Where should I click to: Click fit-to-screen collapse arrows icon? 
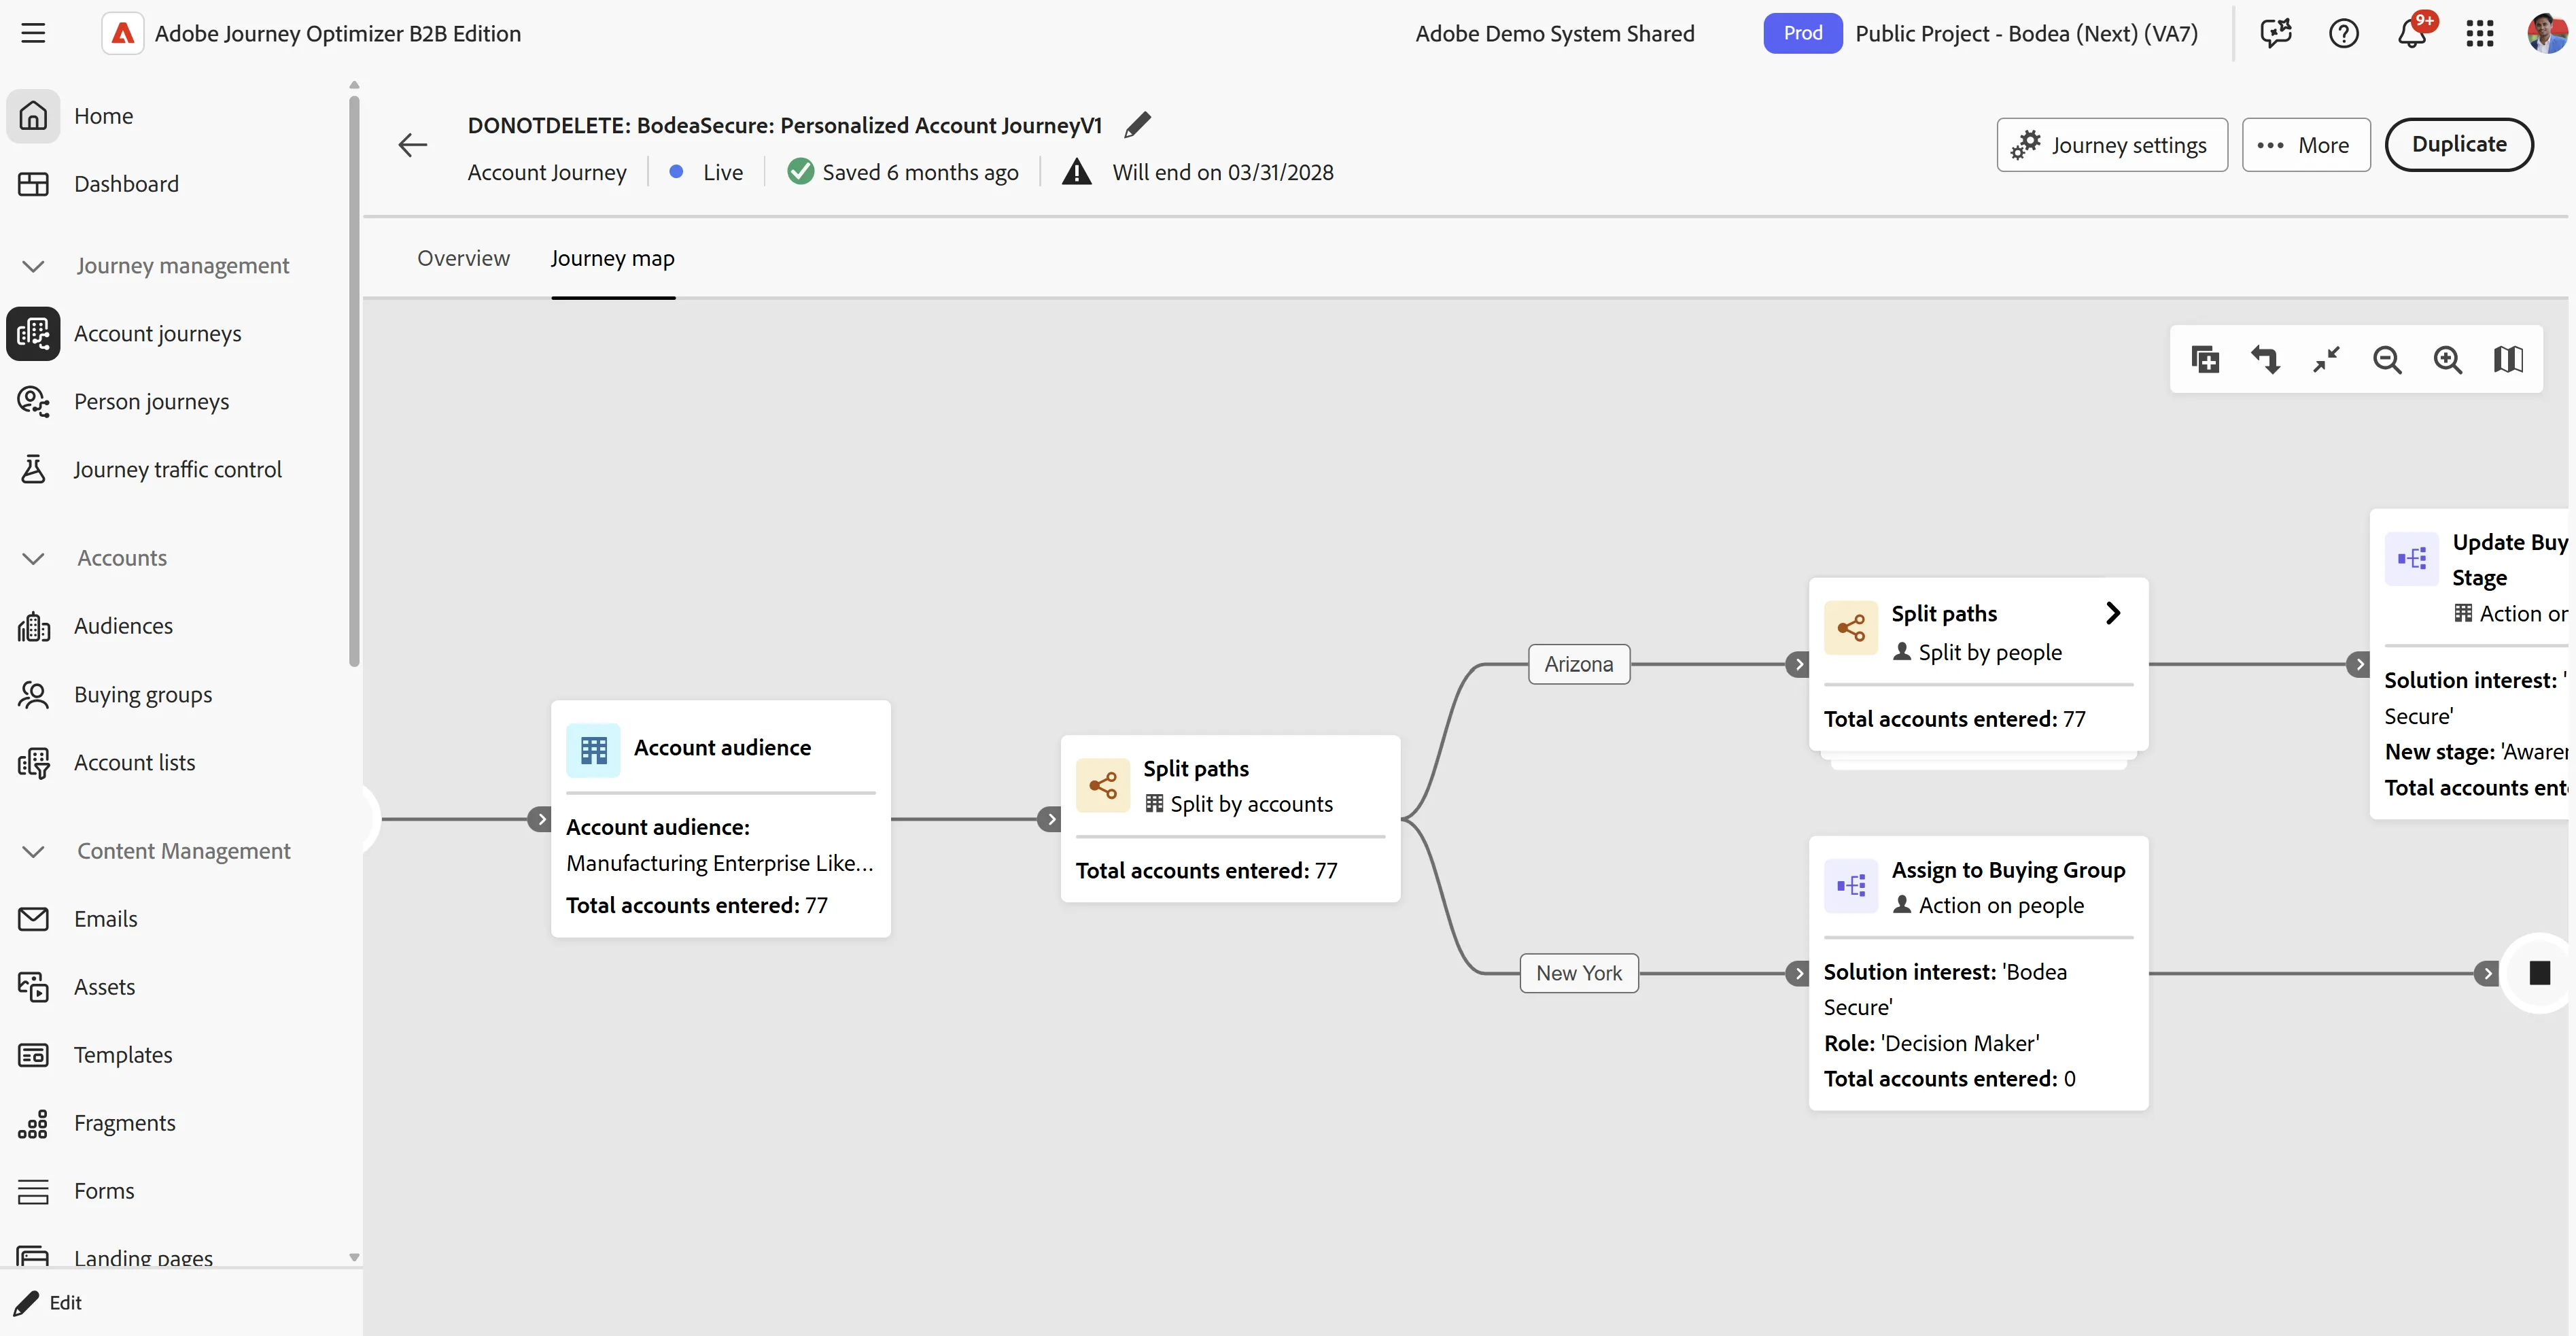[2326, 359]
